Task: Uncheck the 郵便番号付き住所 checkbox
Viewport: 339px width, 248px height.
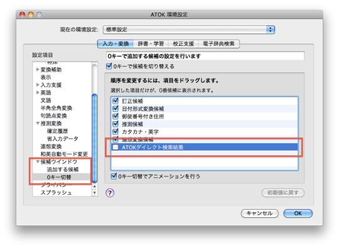Action: [116, 116]
